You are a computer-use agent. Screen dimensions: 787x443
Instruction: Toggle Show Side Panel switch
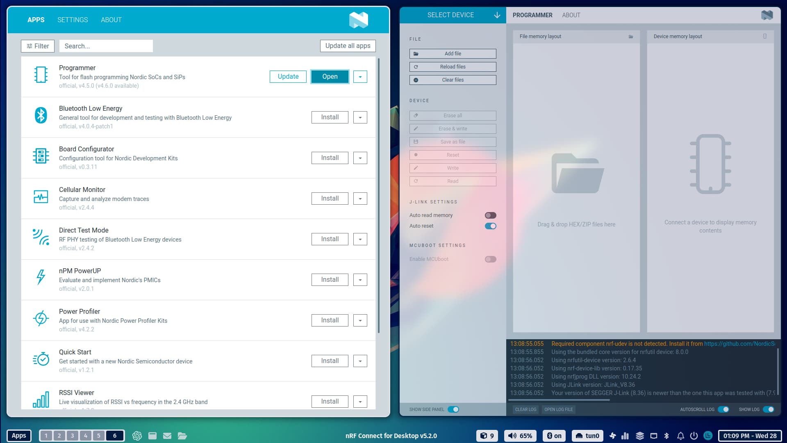(453, 409)
